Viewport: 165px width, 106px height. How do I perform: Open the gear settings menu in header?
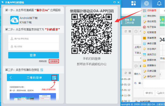(146, 3)
